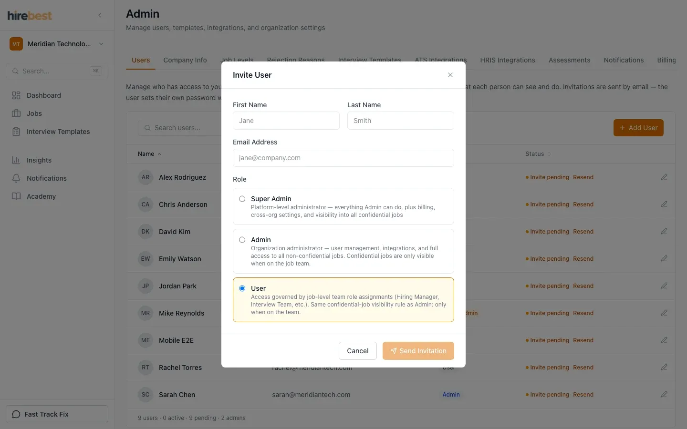Open Interview Templates in sidebar
This screenshot has height=429, width=687.
click(x=57, y=132)
